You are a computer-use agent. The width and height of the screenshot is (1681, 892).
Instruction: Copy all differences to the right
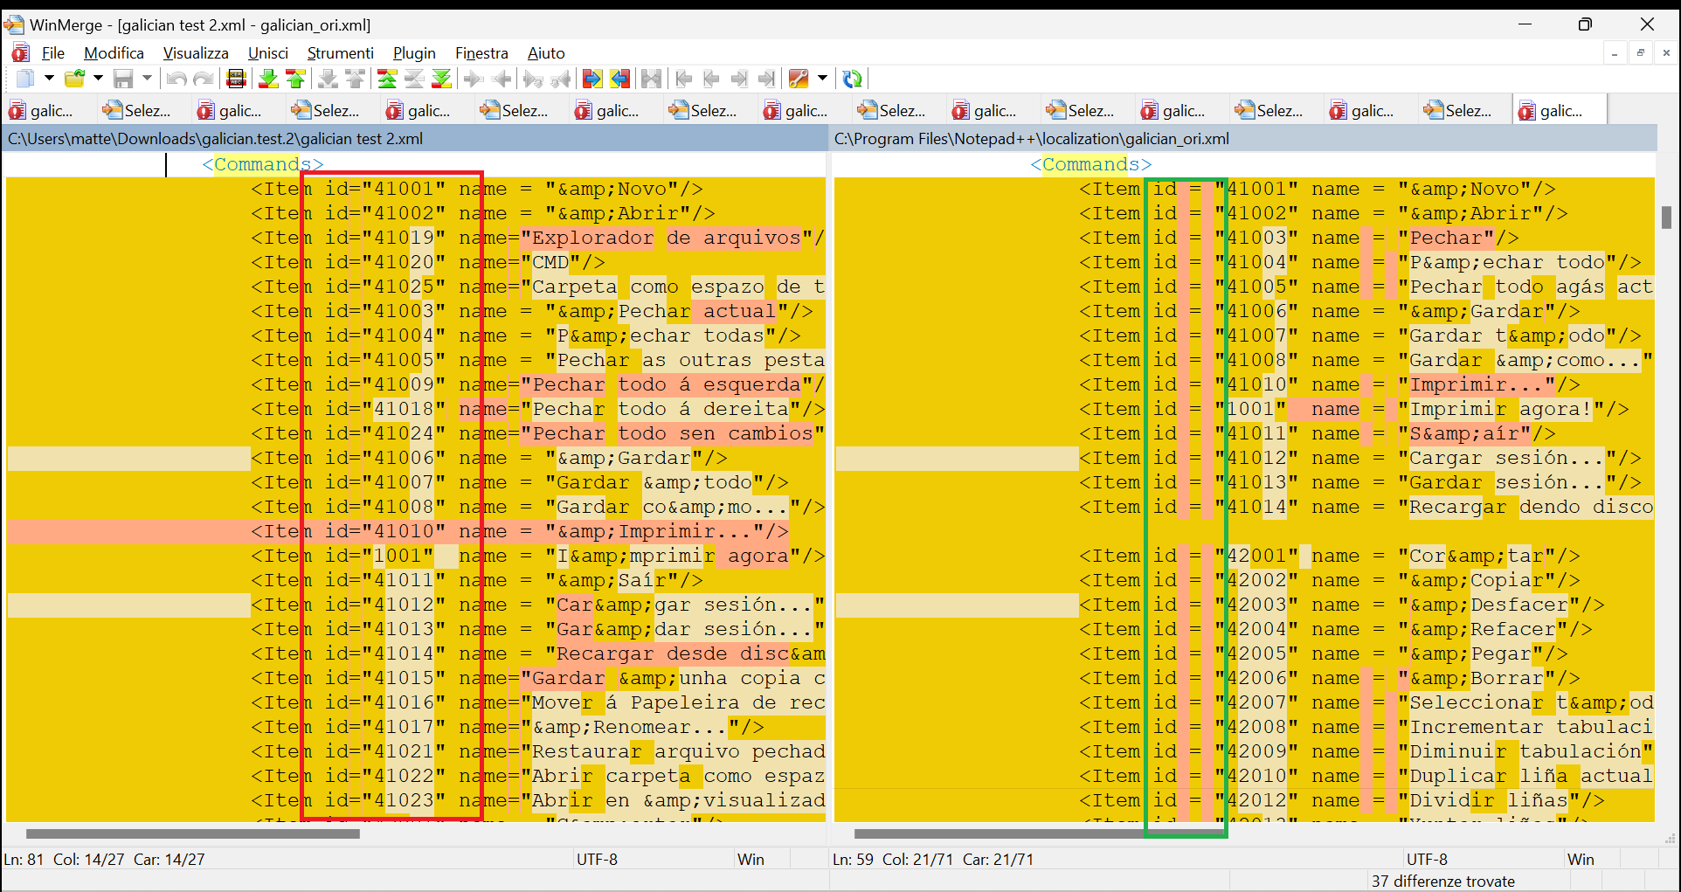pos(592,79)
